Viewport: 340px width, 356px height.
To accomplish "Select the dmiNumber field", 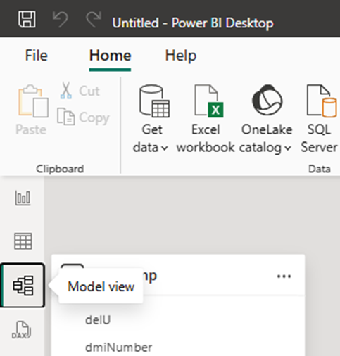I will coord(119,348).
